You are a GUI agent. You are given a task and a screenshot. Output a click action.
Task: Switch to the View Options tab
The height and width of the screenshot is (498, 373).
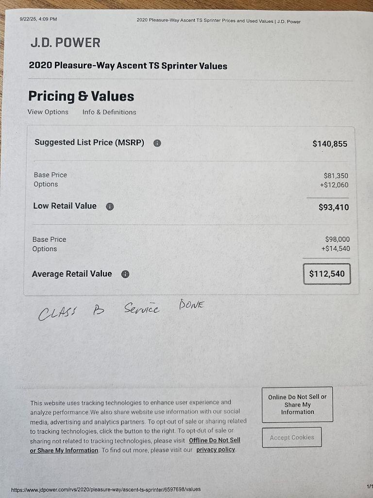(48, 112)
